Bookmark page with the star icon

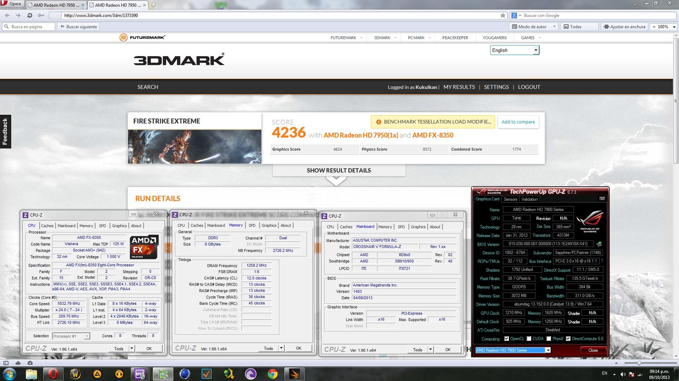pyautogui.click(x=503, y=16)
